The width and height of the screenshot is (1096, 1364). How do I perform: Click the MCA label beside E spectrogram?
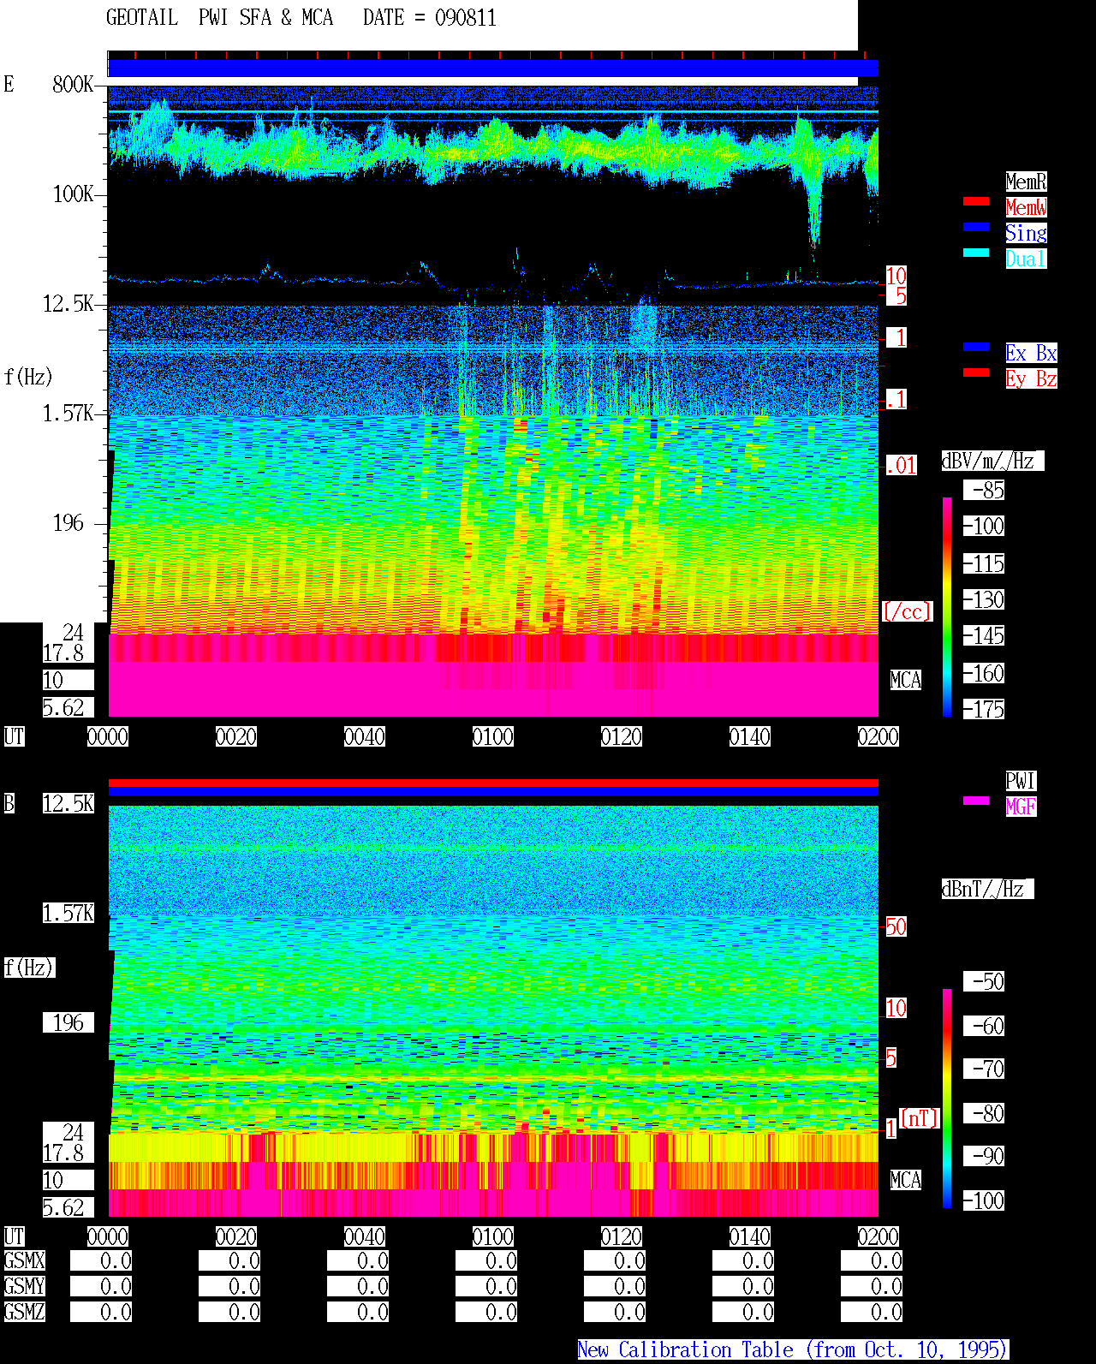pos(906,680)
